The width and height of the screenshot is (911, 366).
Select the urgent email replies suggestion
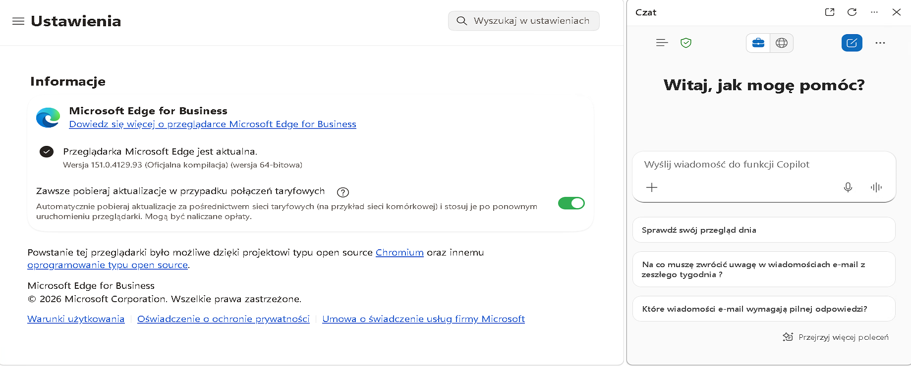(x=764, y=309)
